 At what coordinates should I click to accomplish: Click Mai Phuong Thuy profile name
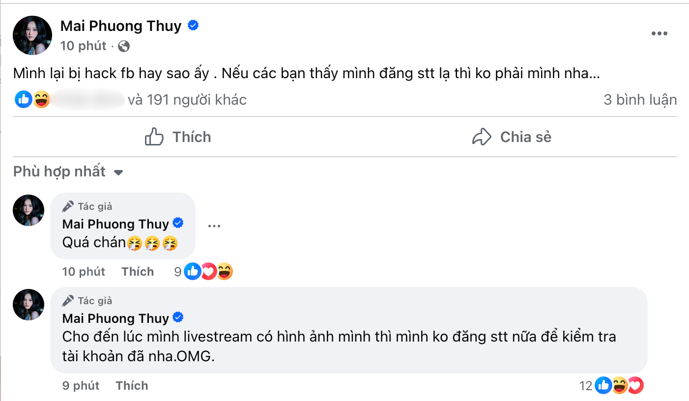point(120,26)
